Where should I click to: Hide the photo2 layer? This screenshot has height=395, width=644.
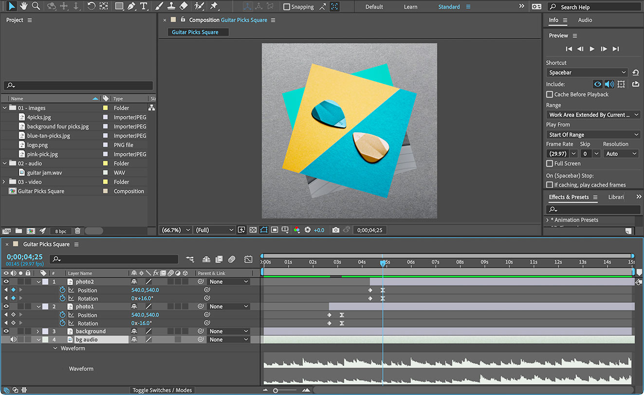[x=6, y=281]
